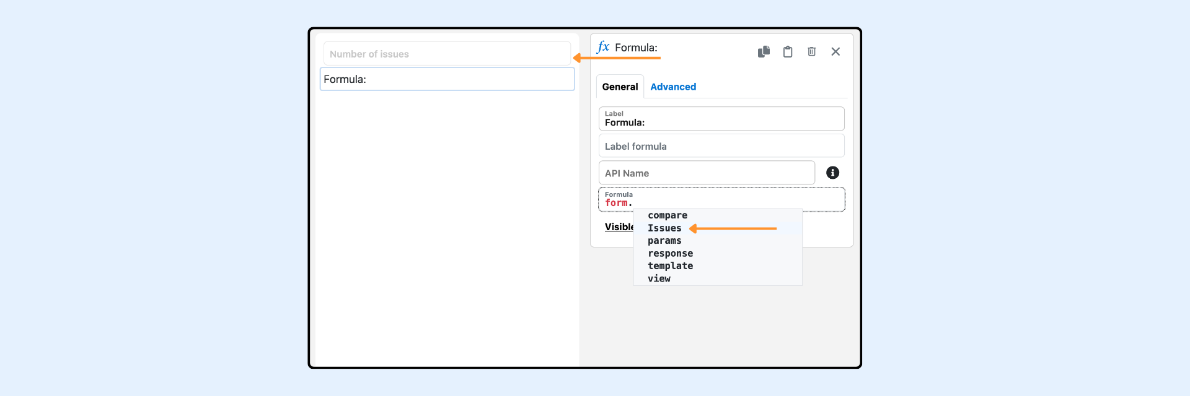Image resolution: width=1190 pixels, height=396 pixels.
Task: Pick the 'view' autocomplete entry
Action: [659, 279]
